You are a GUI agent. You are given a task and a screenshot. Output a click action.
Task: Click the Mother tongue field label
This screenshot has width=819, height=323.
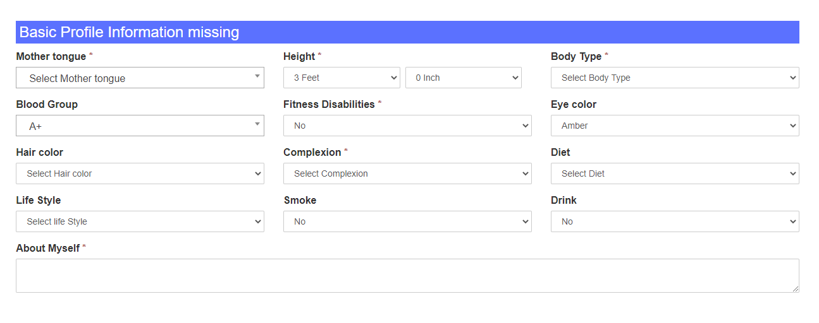51,57
